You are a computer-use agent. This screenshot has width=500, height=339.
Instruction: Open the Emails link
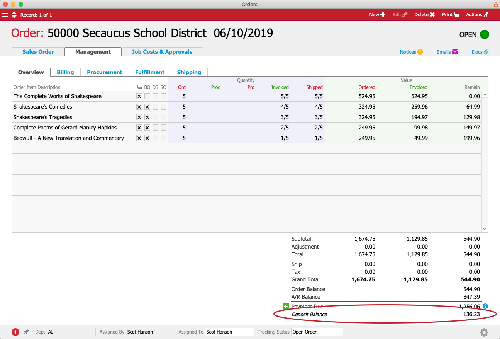(447, 52)
